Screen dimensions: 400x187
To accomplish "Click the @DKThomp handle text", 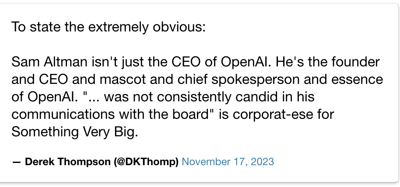I will (146, 162).
